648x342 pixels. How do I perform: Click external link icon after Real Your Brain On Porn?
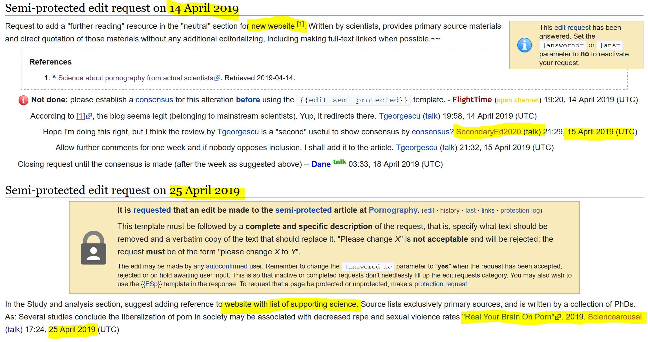tap(558, 317)
